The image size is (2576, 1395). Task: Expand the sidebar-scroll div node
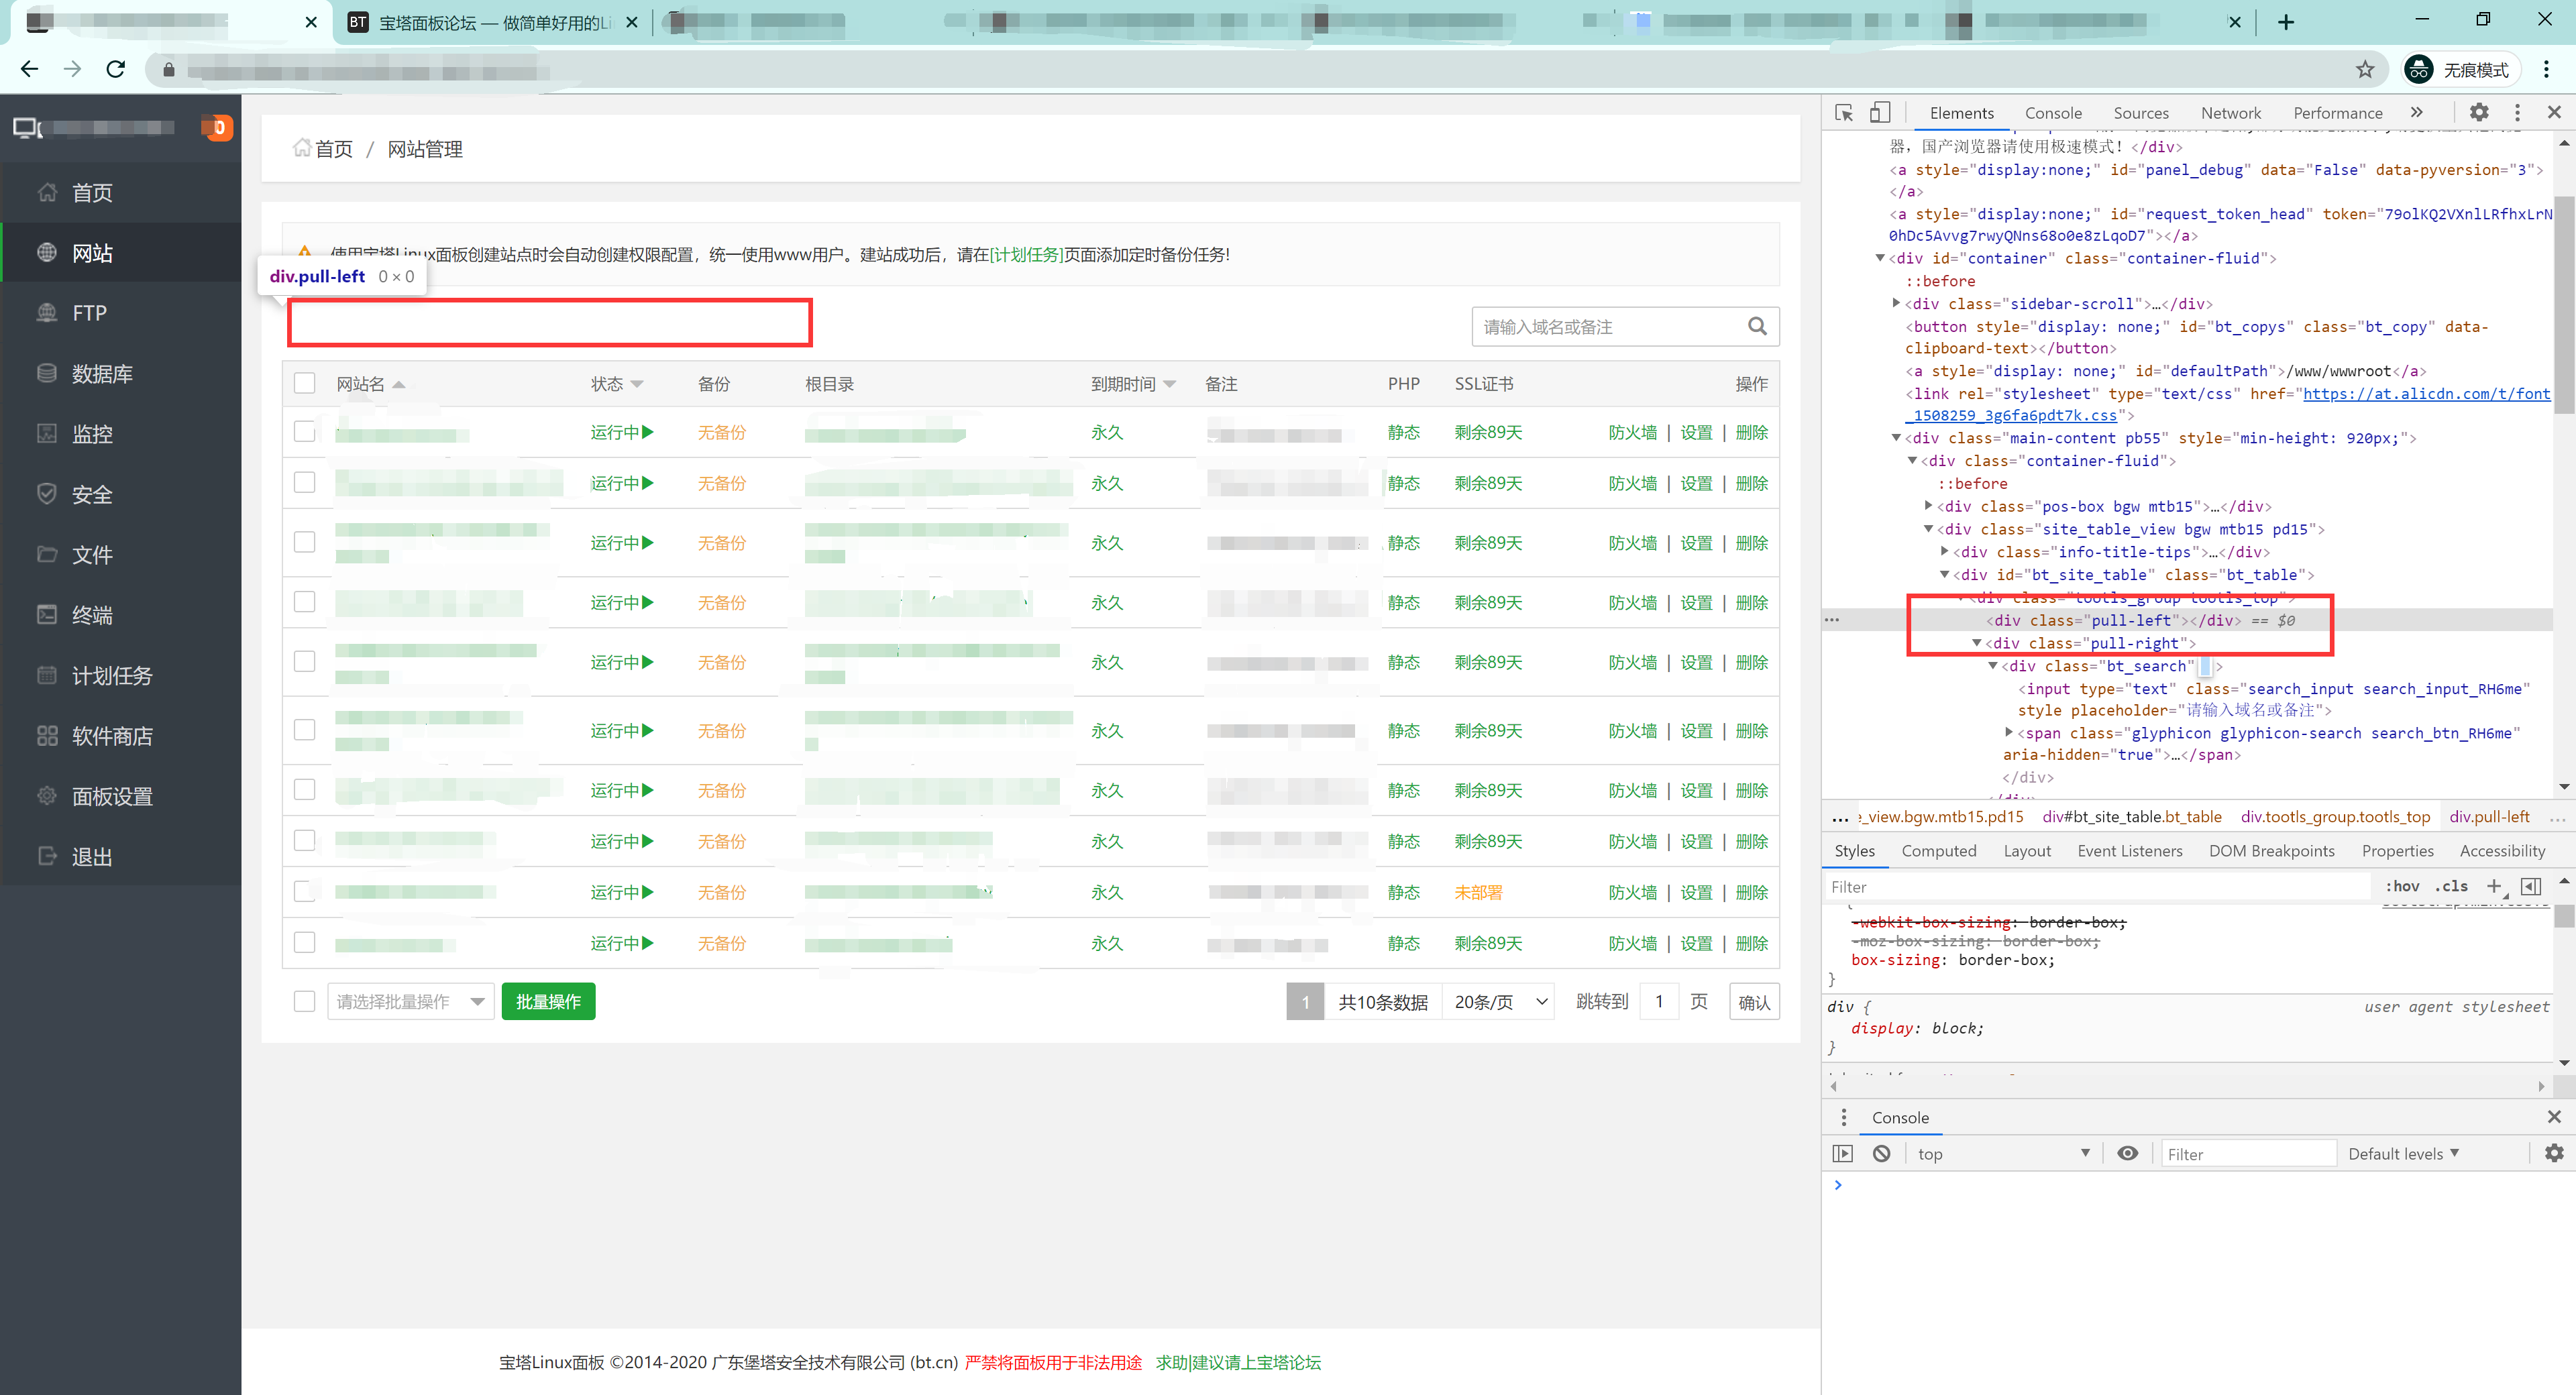[1896, 303]
